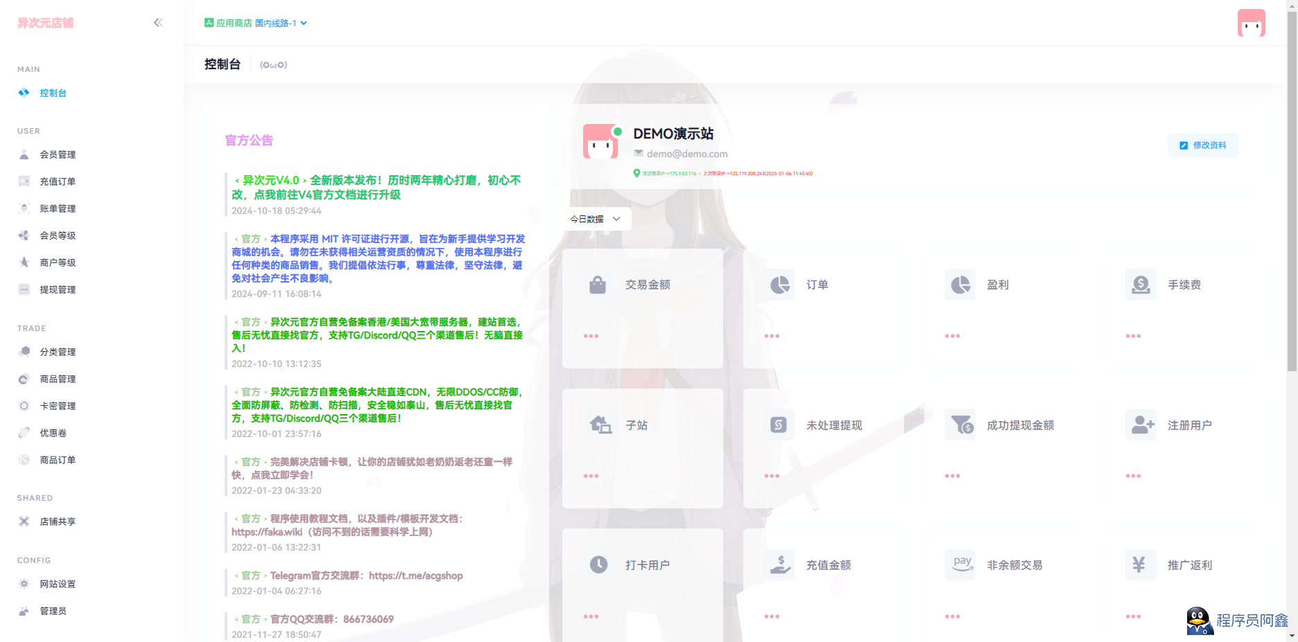
Task: Open 会员管理 in the sidebar
Action: point(58,154)
